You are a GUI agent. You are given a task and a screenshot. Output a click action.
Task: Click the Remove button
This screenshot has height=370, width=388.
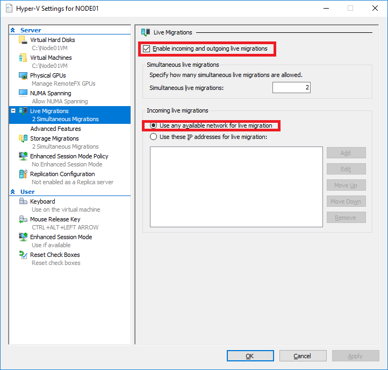(346, 217)
